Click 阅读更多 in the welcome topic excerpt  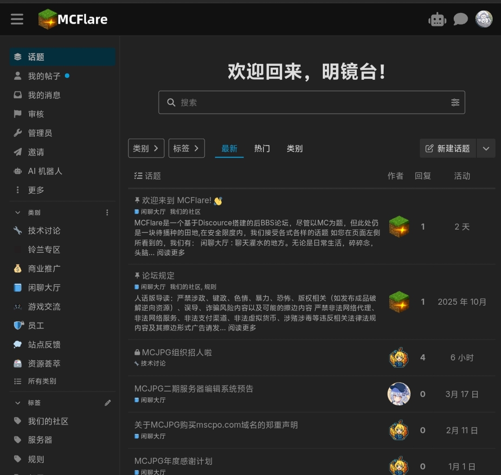click(171, 253)
